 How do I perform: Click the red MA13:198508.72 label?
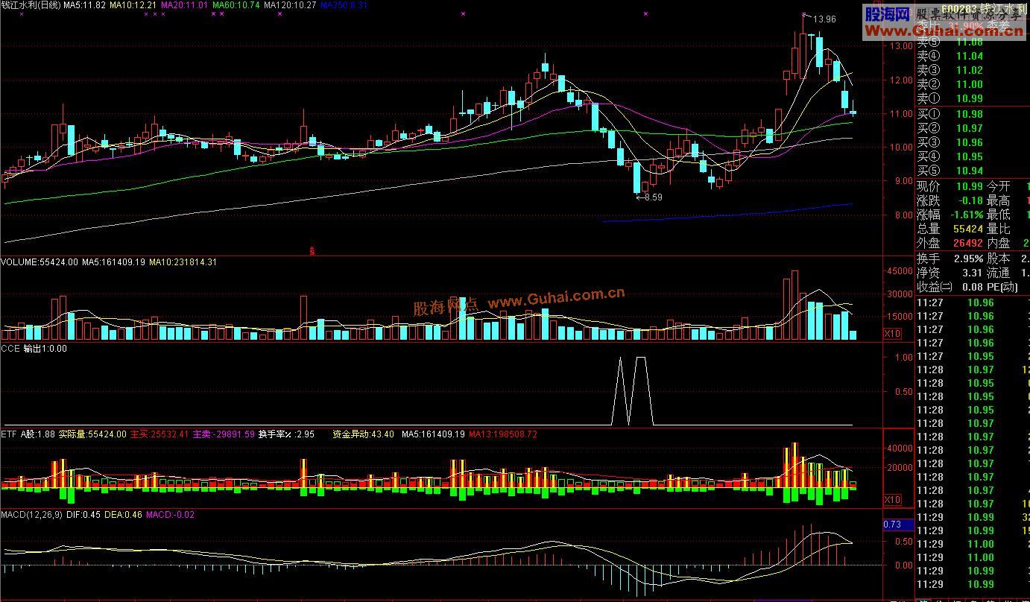tap(503, 434)
